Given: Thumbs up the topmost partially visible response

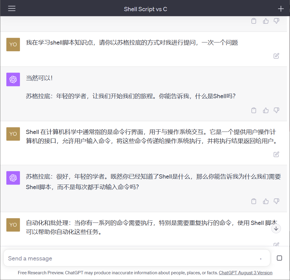Looking at the screenshot, I should [x=266, y=21].
